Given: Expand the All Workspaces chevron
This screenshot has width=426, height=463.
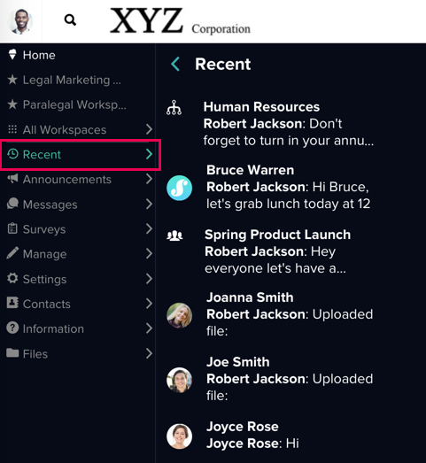Looking at the screenshot, I should click(149, 129).
